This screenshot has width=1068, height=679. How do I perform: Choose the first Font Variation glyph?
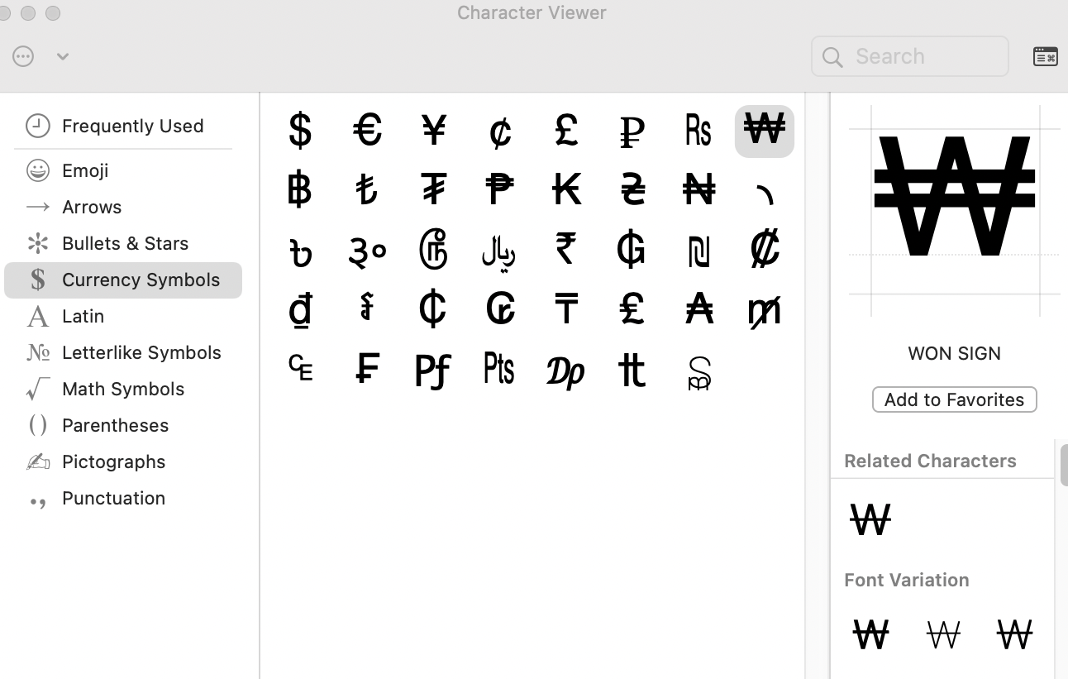[870, 634]
